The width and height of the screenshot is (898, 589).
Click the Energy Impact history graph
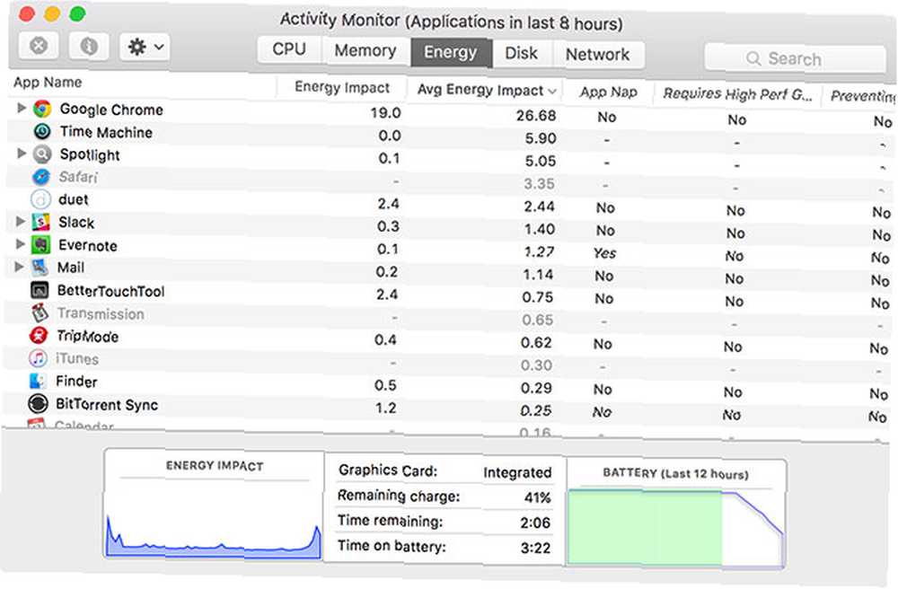pyautogui.click(x=215, y=504)
